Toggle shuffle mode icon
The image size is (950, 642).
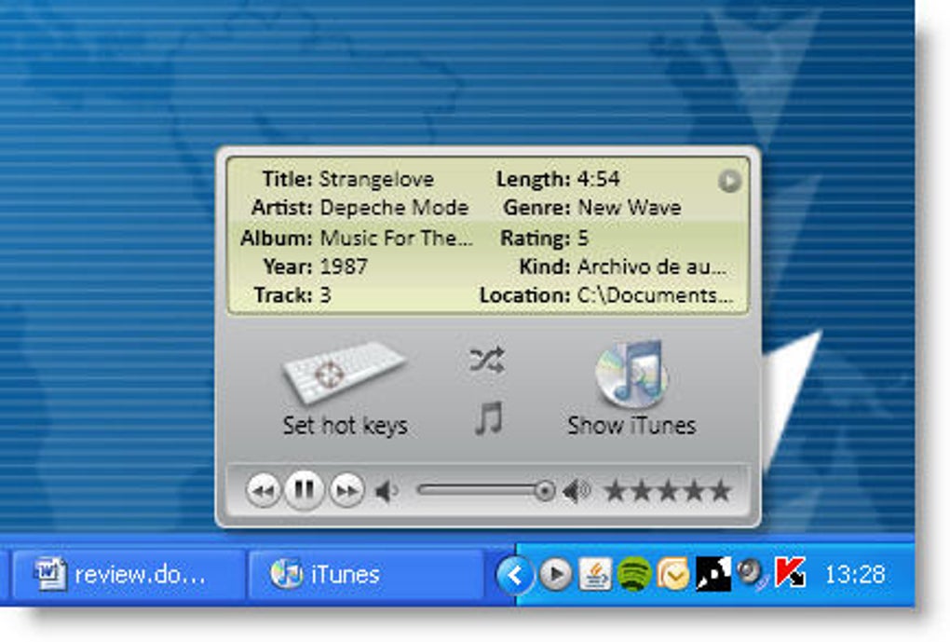(487, 360)
